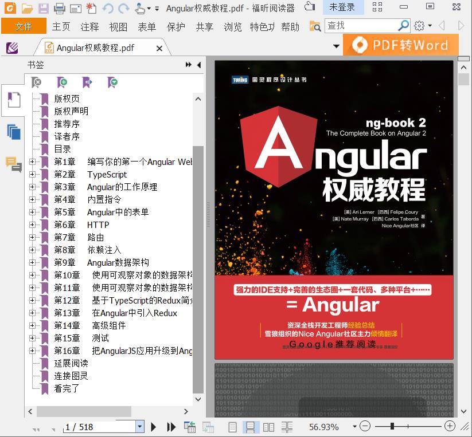Open the 看完了 bookmark
The image size is (472, 437).
(67, 389)
